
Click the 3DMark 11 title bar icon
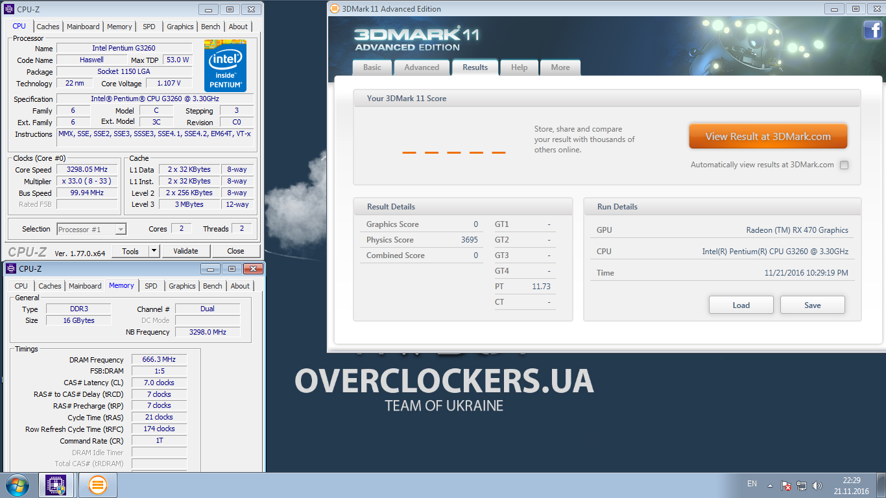point(335,8)
